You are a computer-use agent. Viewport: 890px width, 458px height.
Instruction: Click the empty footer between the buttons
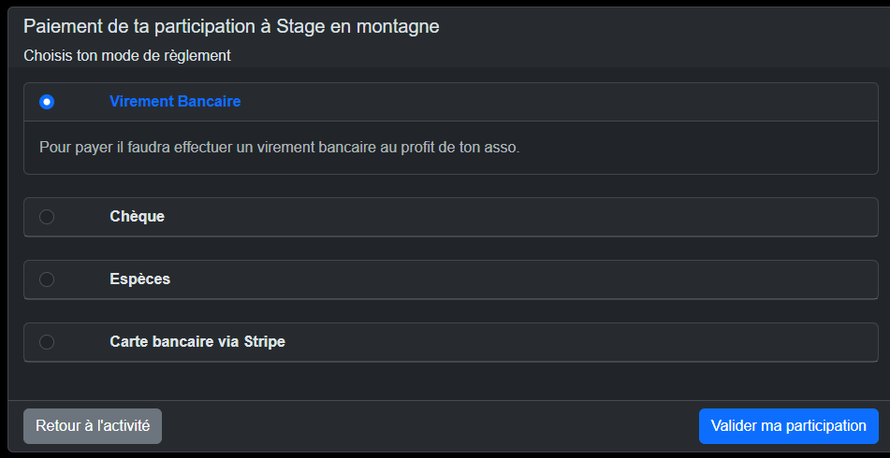[x=430, y=426]
